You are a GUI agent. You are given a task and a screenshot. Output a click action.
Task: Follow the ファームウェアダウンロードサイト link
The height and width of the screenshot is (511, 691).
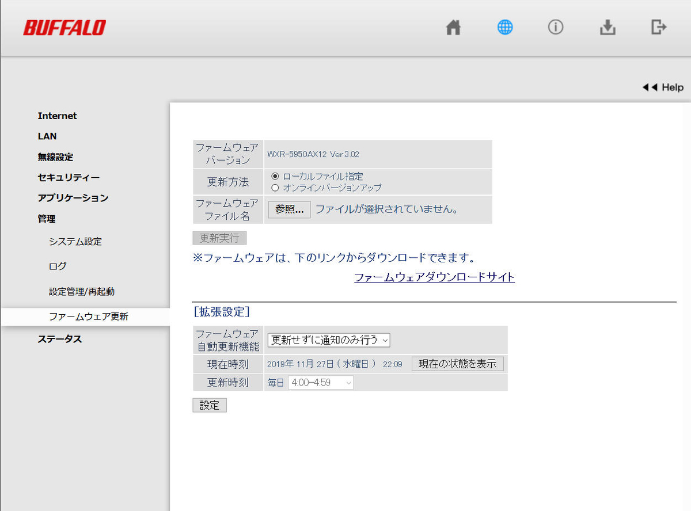[x=434, y=277]
